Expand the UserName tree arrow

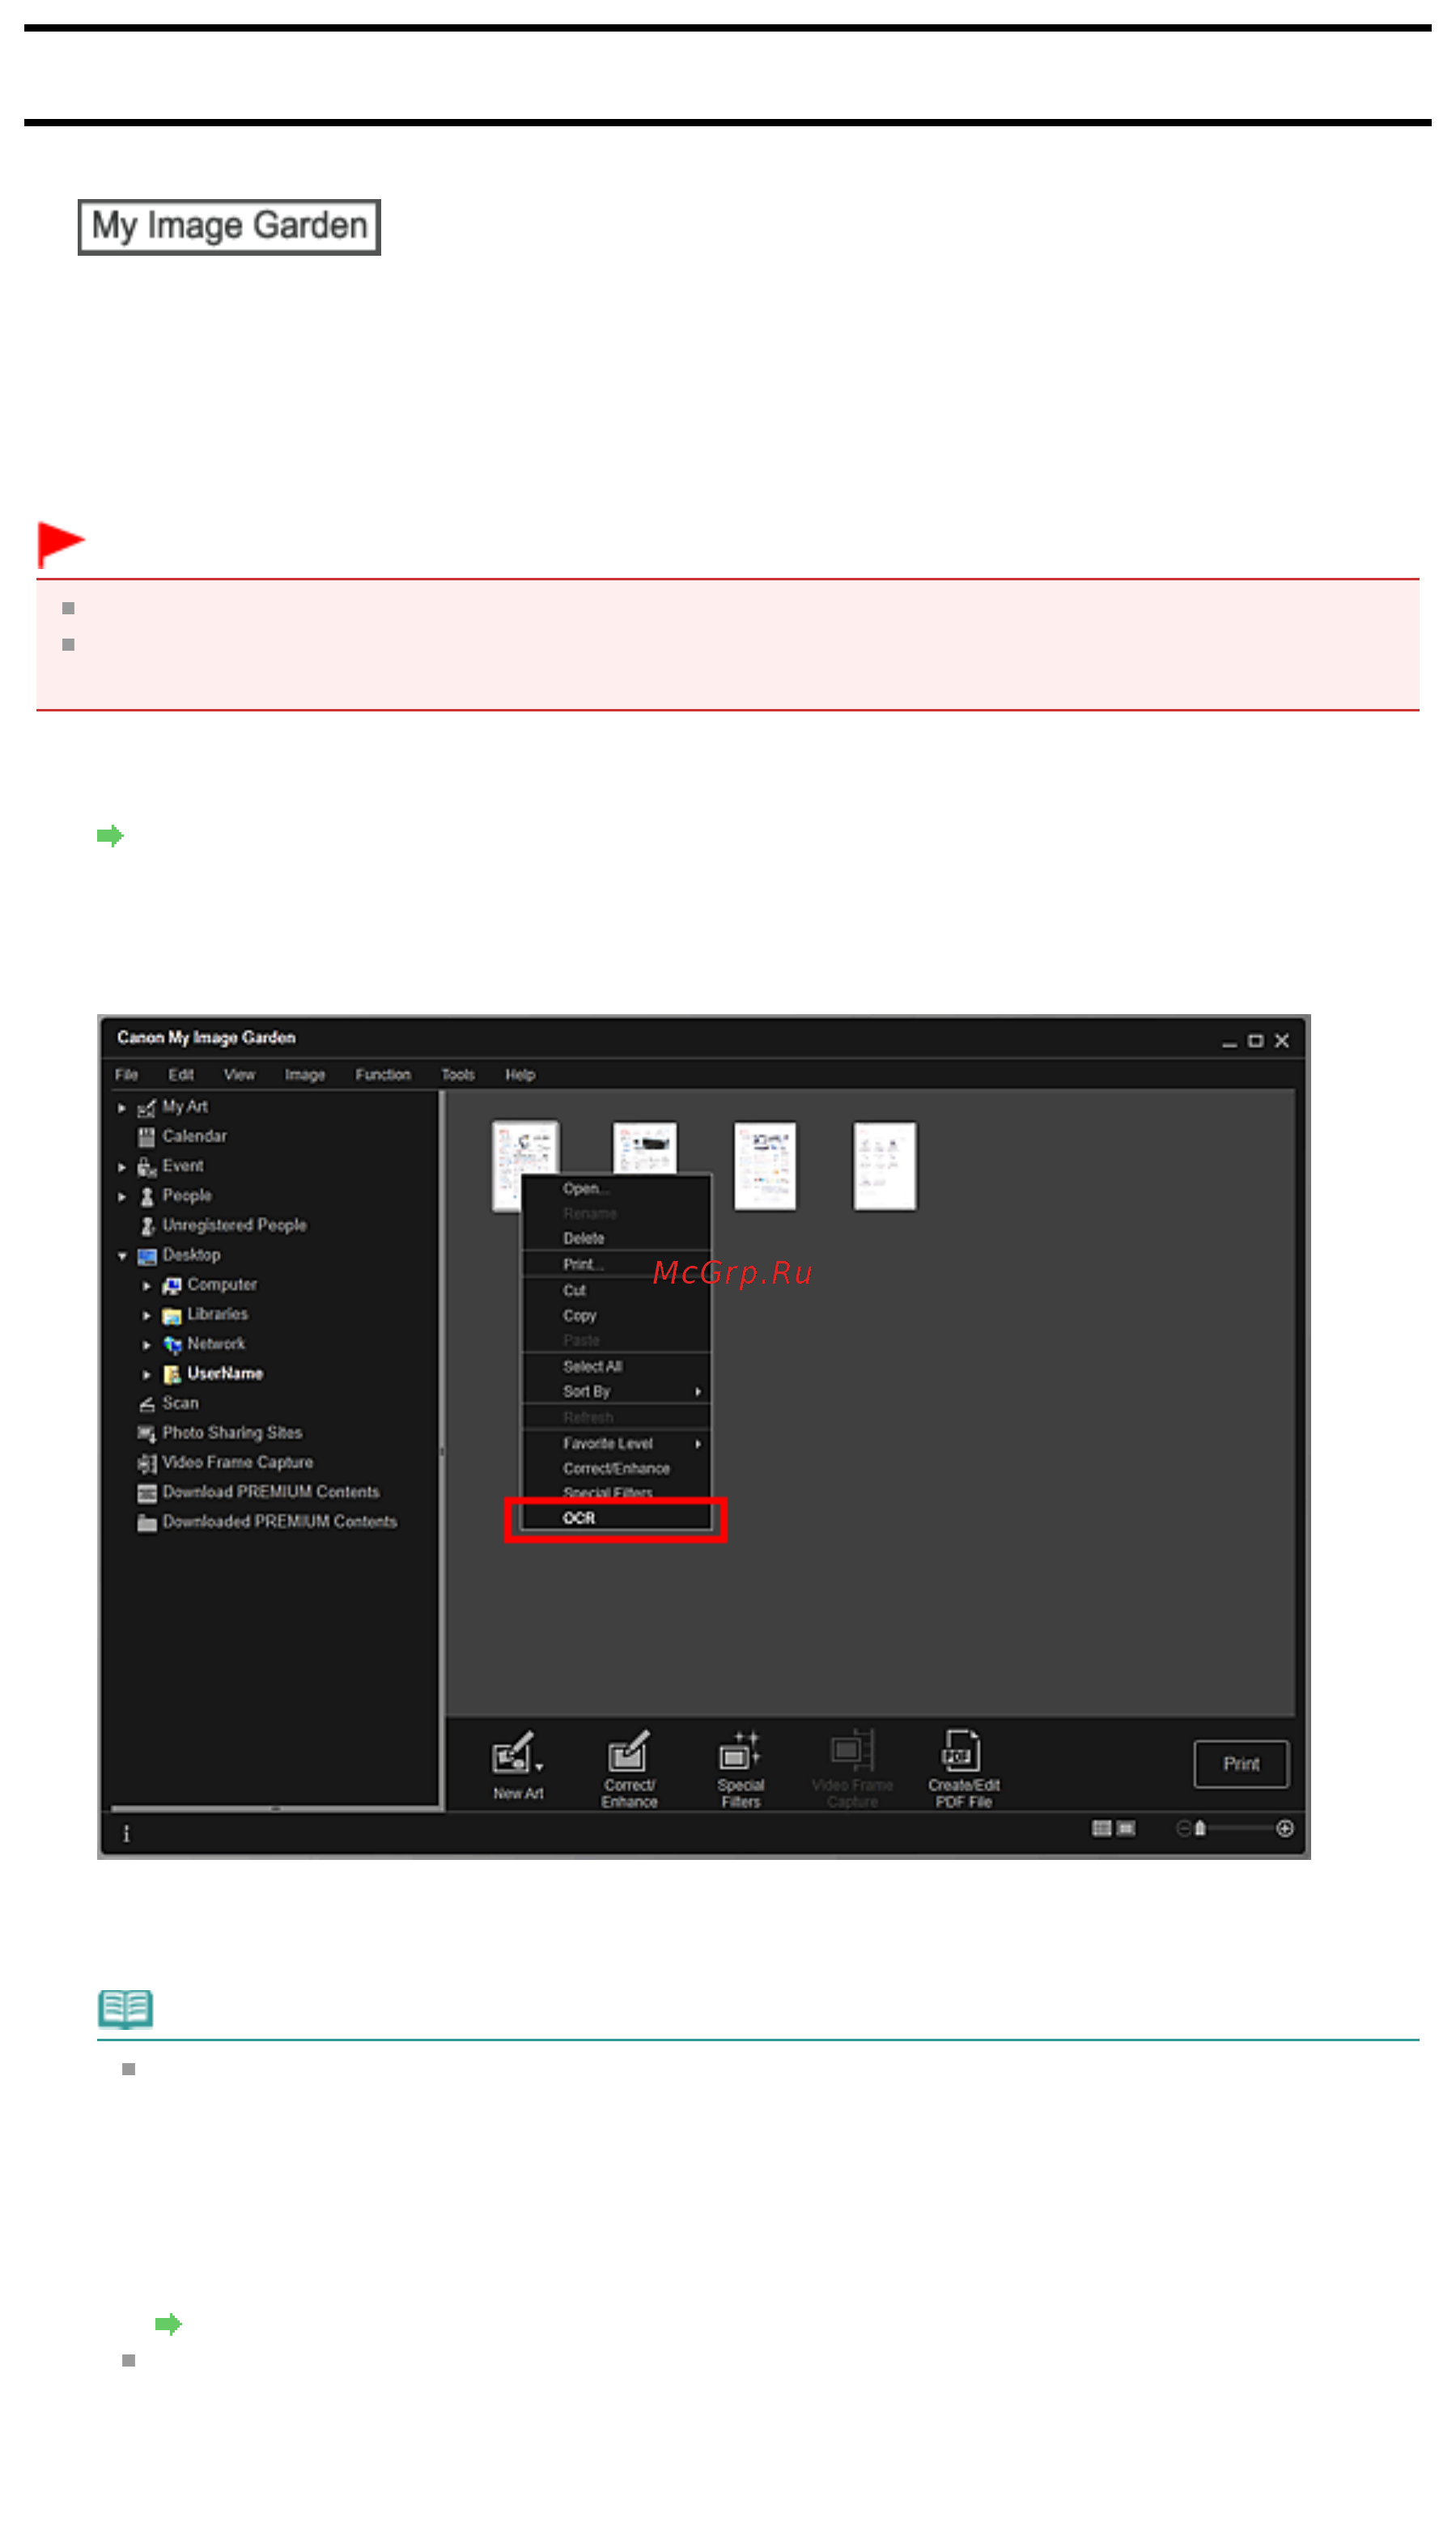pyautogui.click(x=147, y=1375)
